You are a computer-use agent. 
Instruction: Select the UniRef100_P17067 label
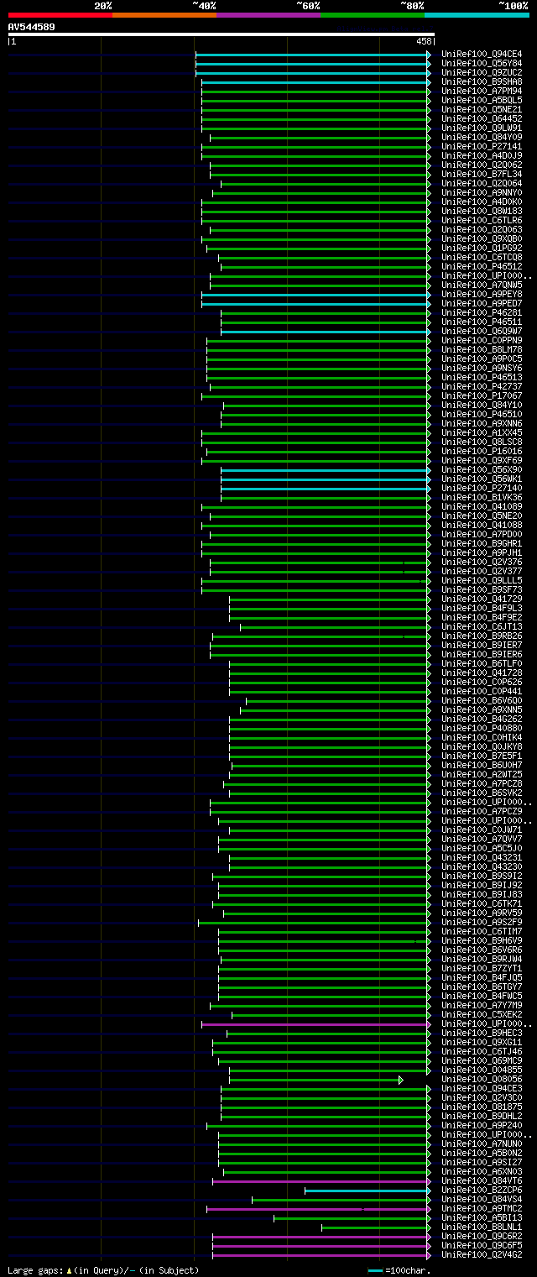click(482, 396)
